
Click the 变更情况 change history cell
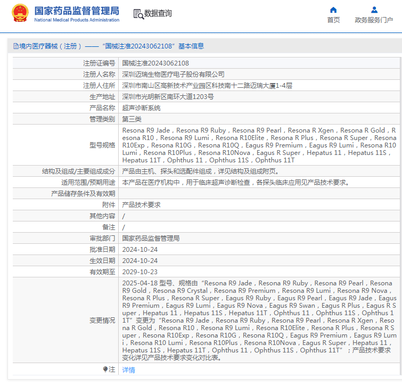point(259,320)
